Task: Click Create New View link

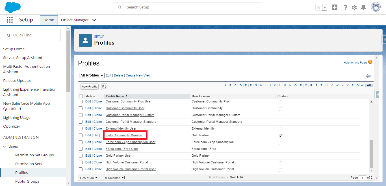Action: (x=138, y=75)
